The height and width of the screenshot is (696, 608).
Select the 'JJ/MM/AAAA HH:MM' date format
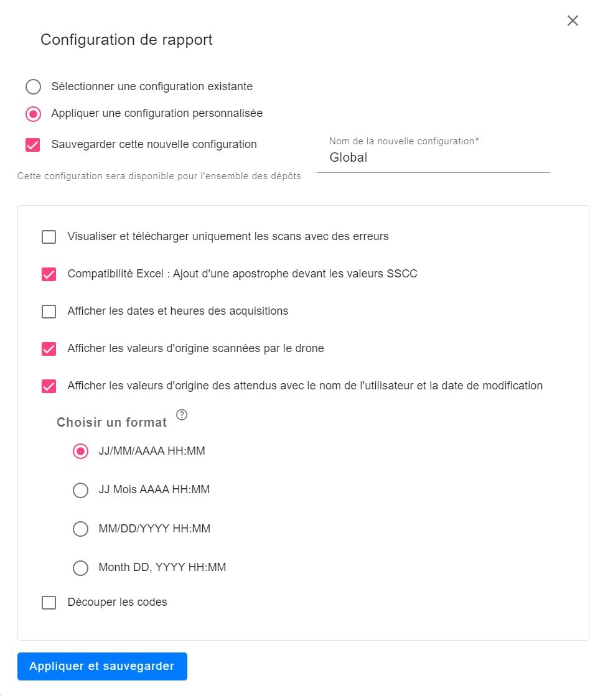pos(80,452)
